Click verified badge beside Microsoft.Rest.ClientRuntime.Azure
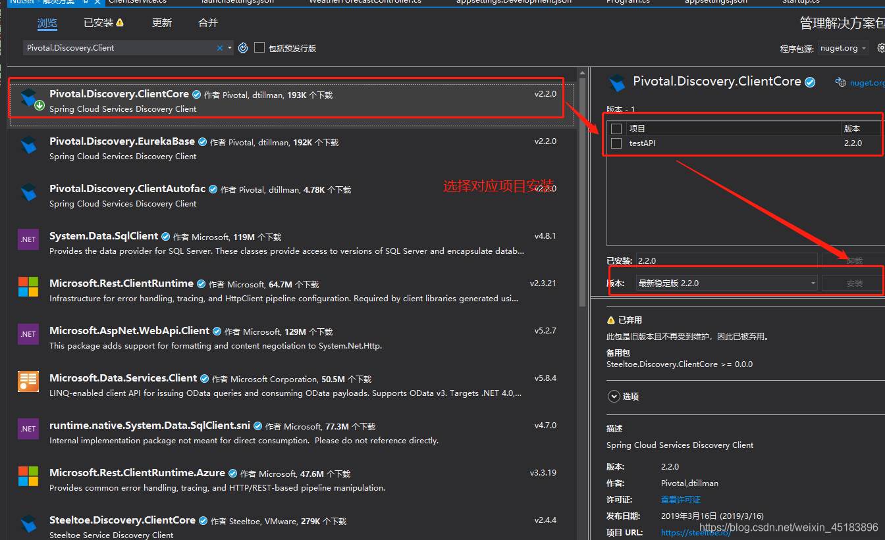 coord(233,473)
